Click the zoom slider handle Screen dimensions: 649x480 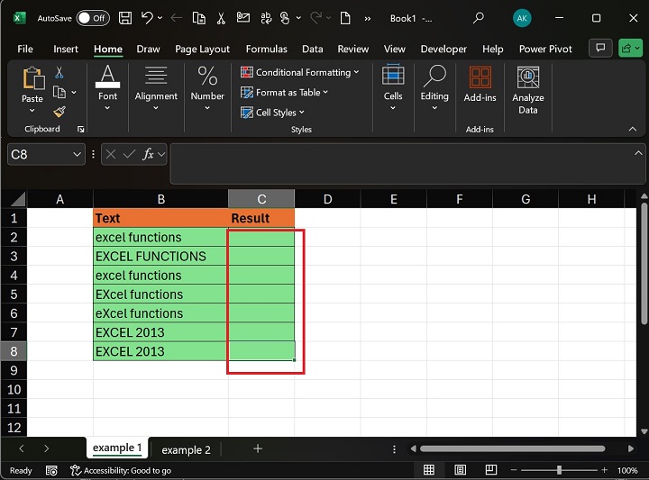pyautogui.click(x=559, y=470)
